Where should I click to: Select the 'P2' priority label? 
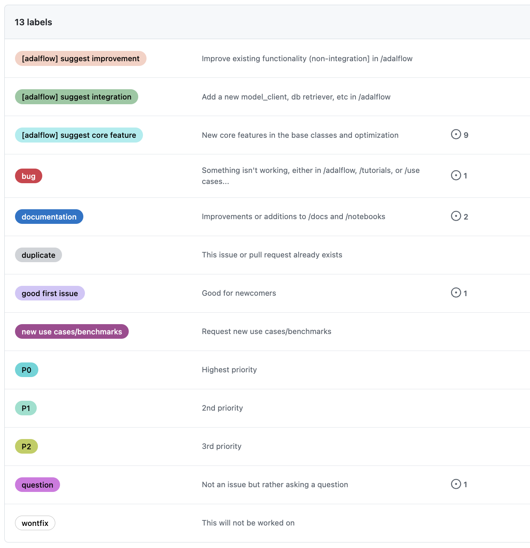[26, 447]
